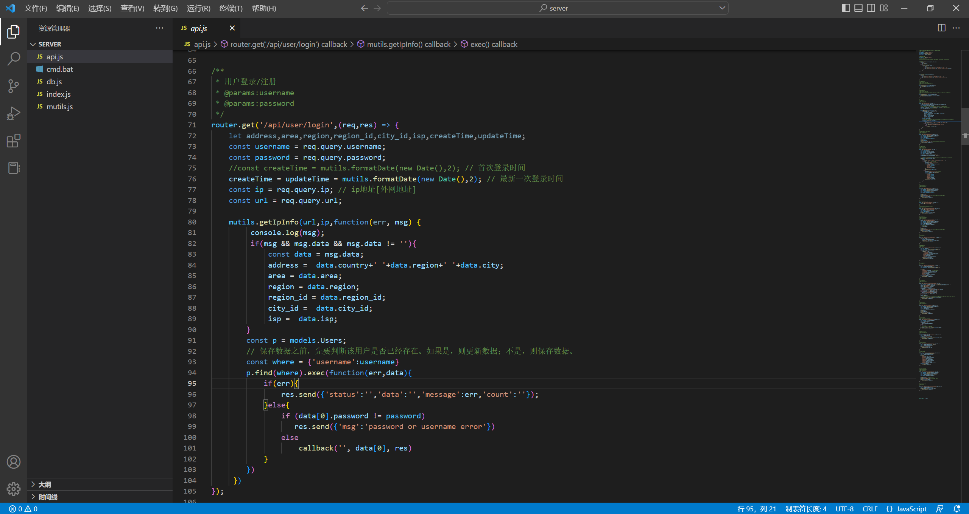969x514 pixels.
Task: Open the 帮助(H) menu
Action: click(264, 8)
